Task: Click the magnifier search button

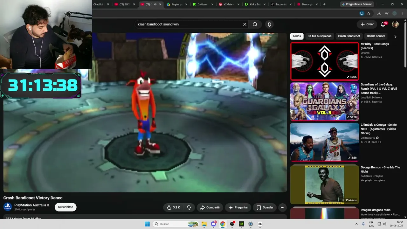Action: point(255,24)
